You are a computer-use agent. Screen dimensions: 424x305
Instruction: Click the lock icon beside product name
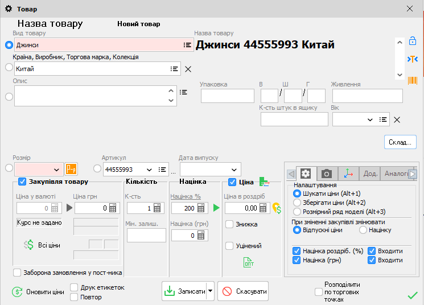(x=413, y=42)
